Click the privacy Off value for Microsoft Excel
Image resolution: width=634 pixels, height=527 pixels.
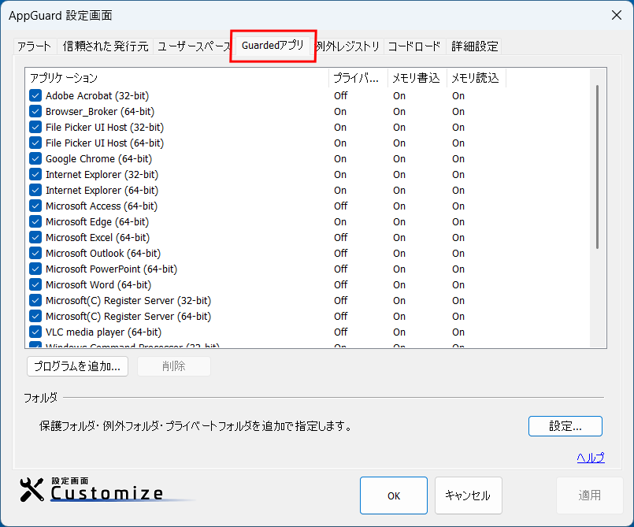tap(340, 237)
